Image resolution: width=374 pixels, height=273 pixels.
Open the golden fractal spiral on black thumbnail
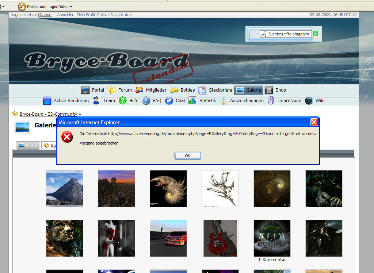pos(168,189)
